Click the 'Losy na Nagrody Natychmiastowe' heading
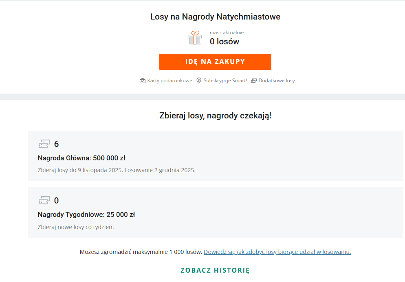405x282 pixels. click(215, 17)
